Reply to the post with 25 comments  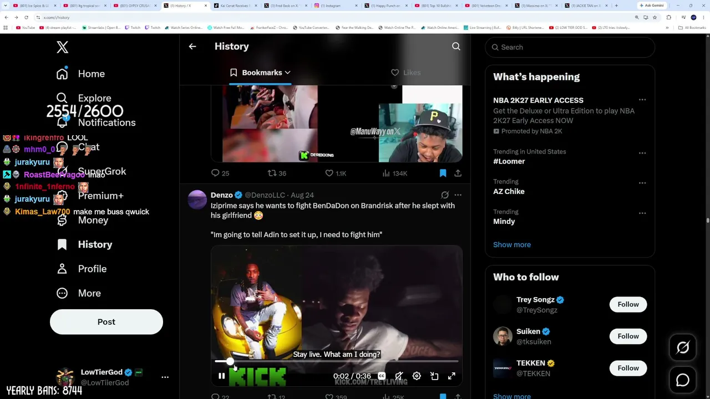tap(220, 173)
